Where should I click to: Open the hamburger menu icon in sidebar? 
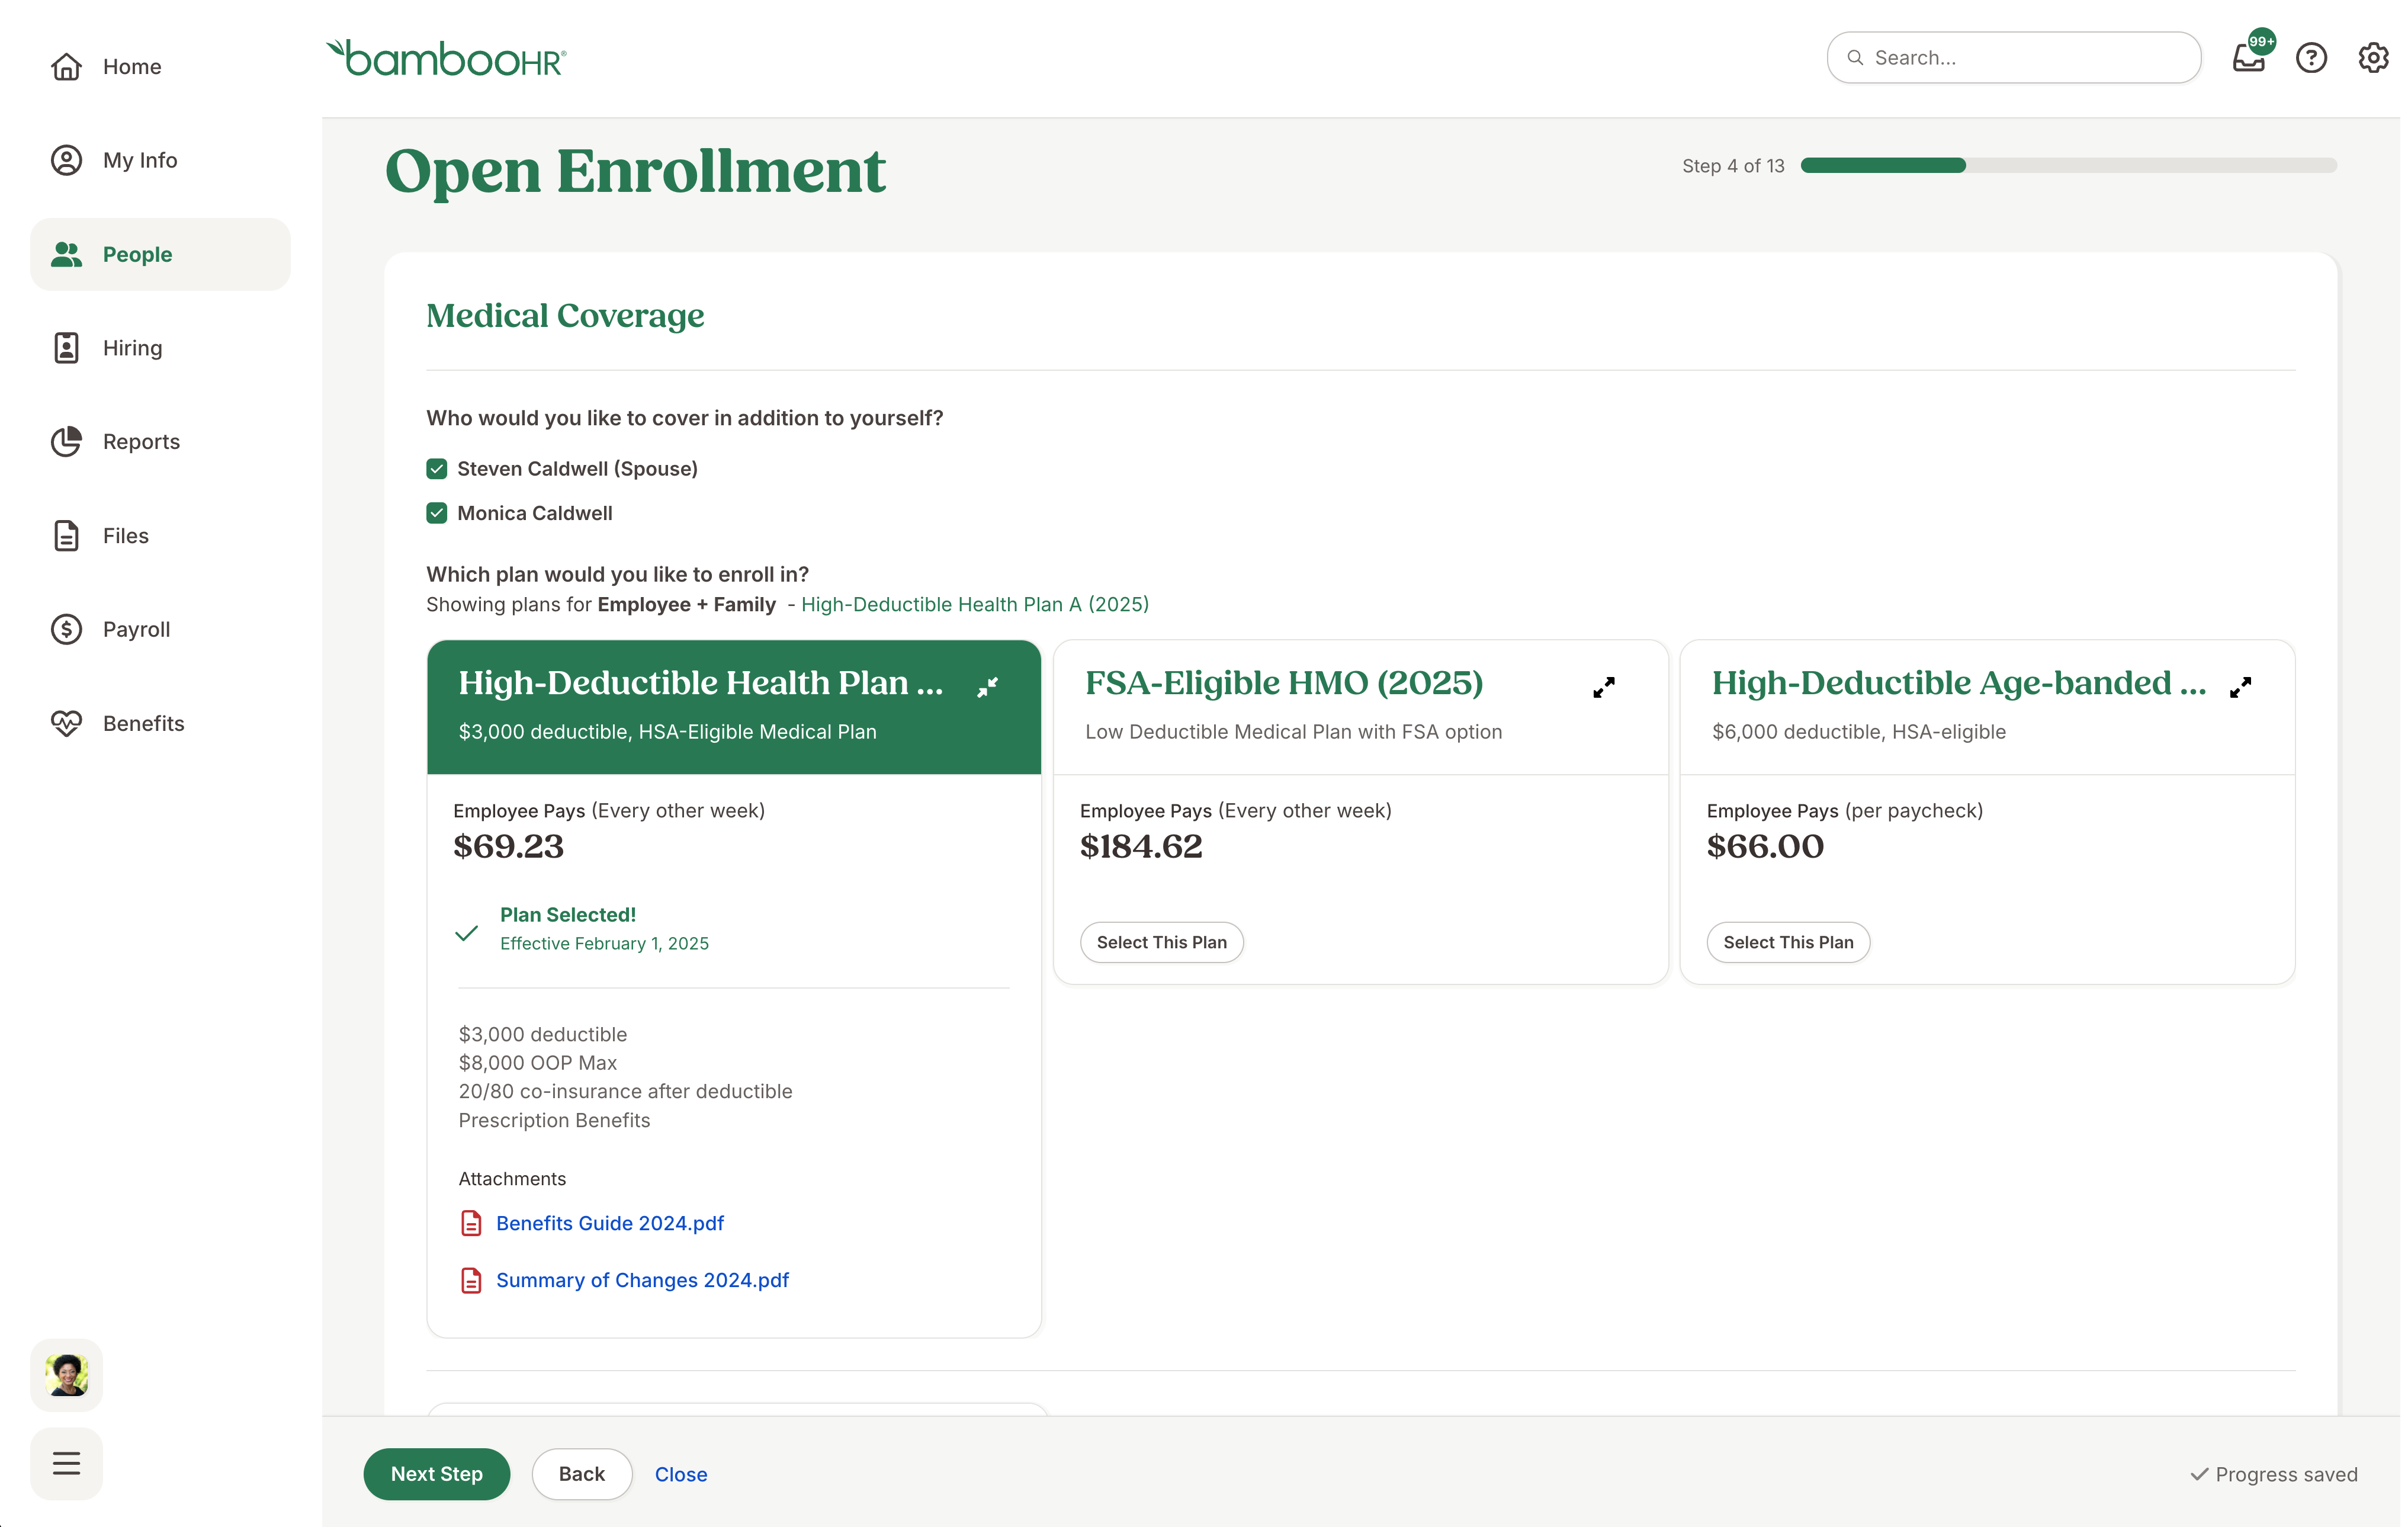[66, 1465]
